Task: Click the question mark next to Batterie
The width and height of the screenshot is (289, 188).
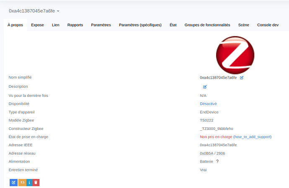Action: pos(217,161)
